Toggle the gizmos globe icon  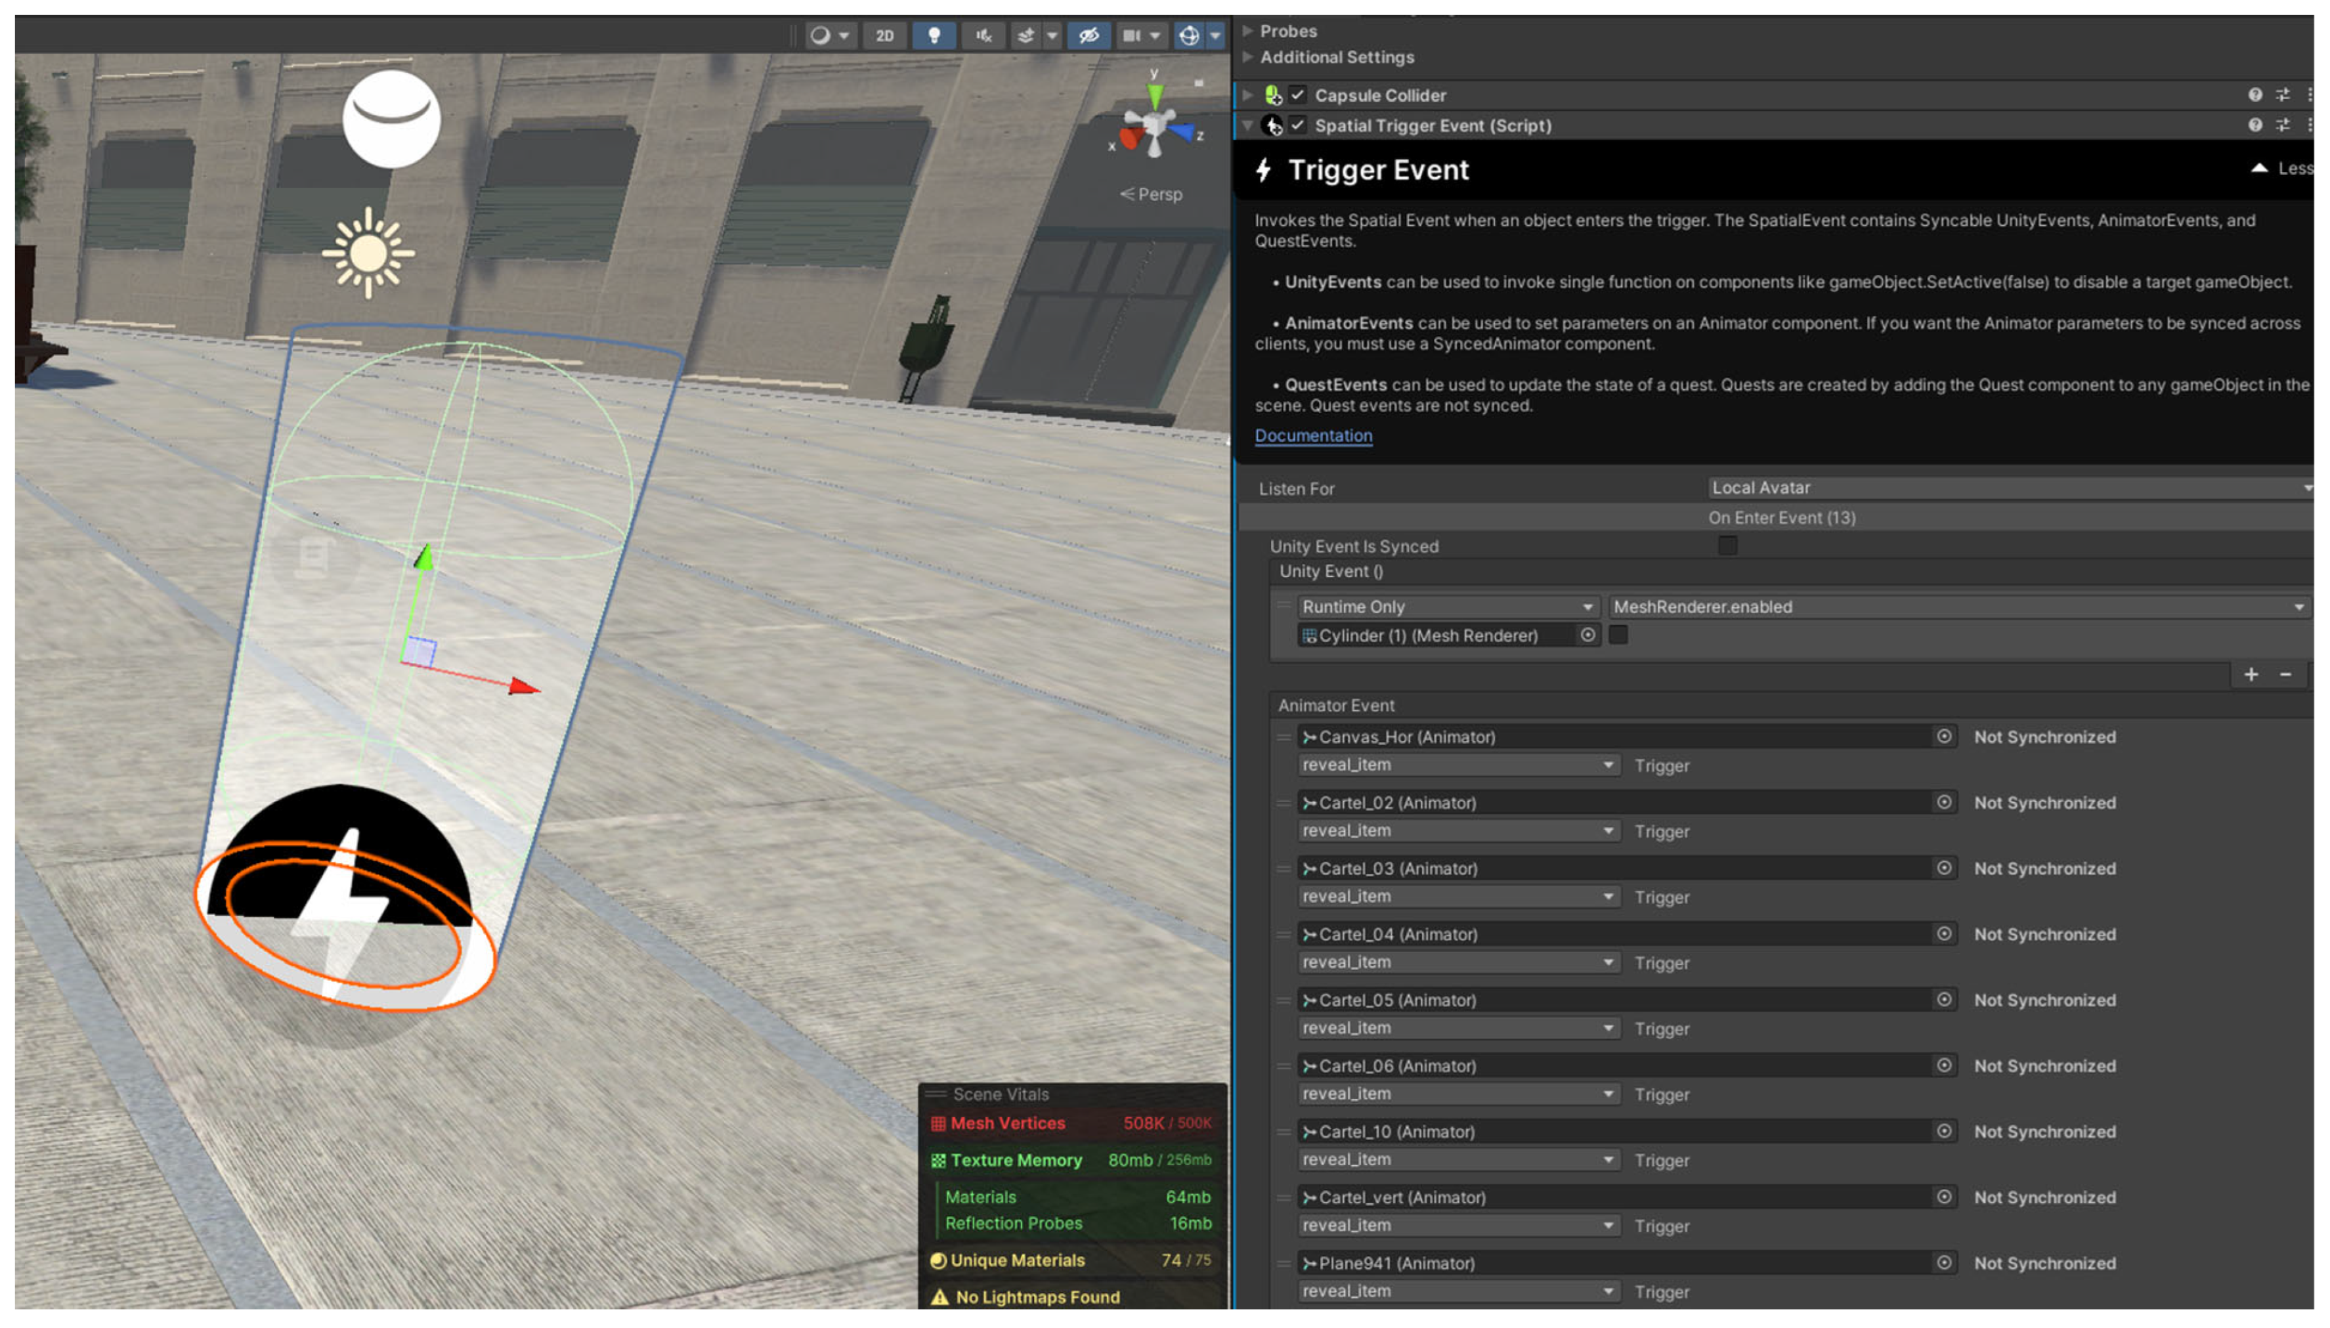coord(1188,35)
